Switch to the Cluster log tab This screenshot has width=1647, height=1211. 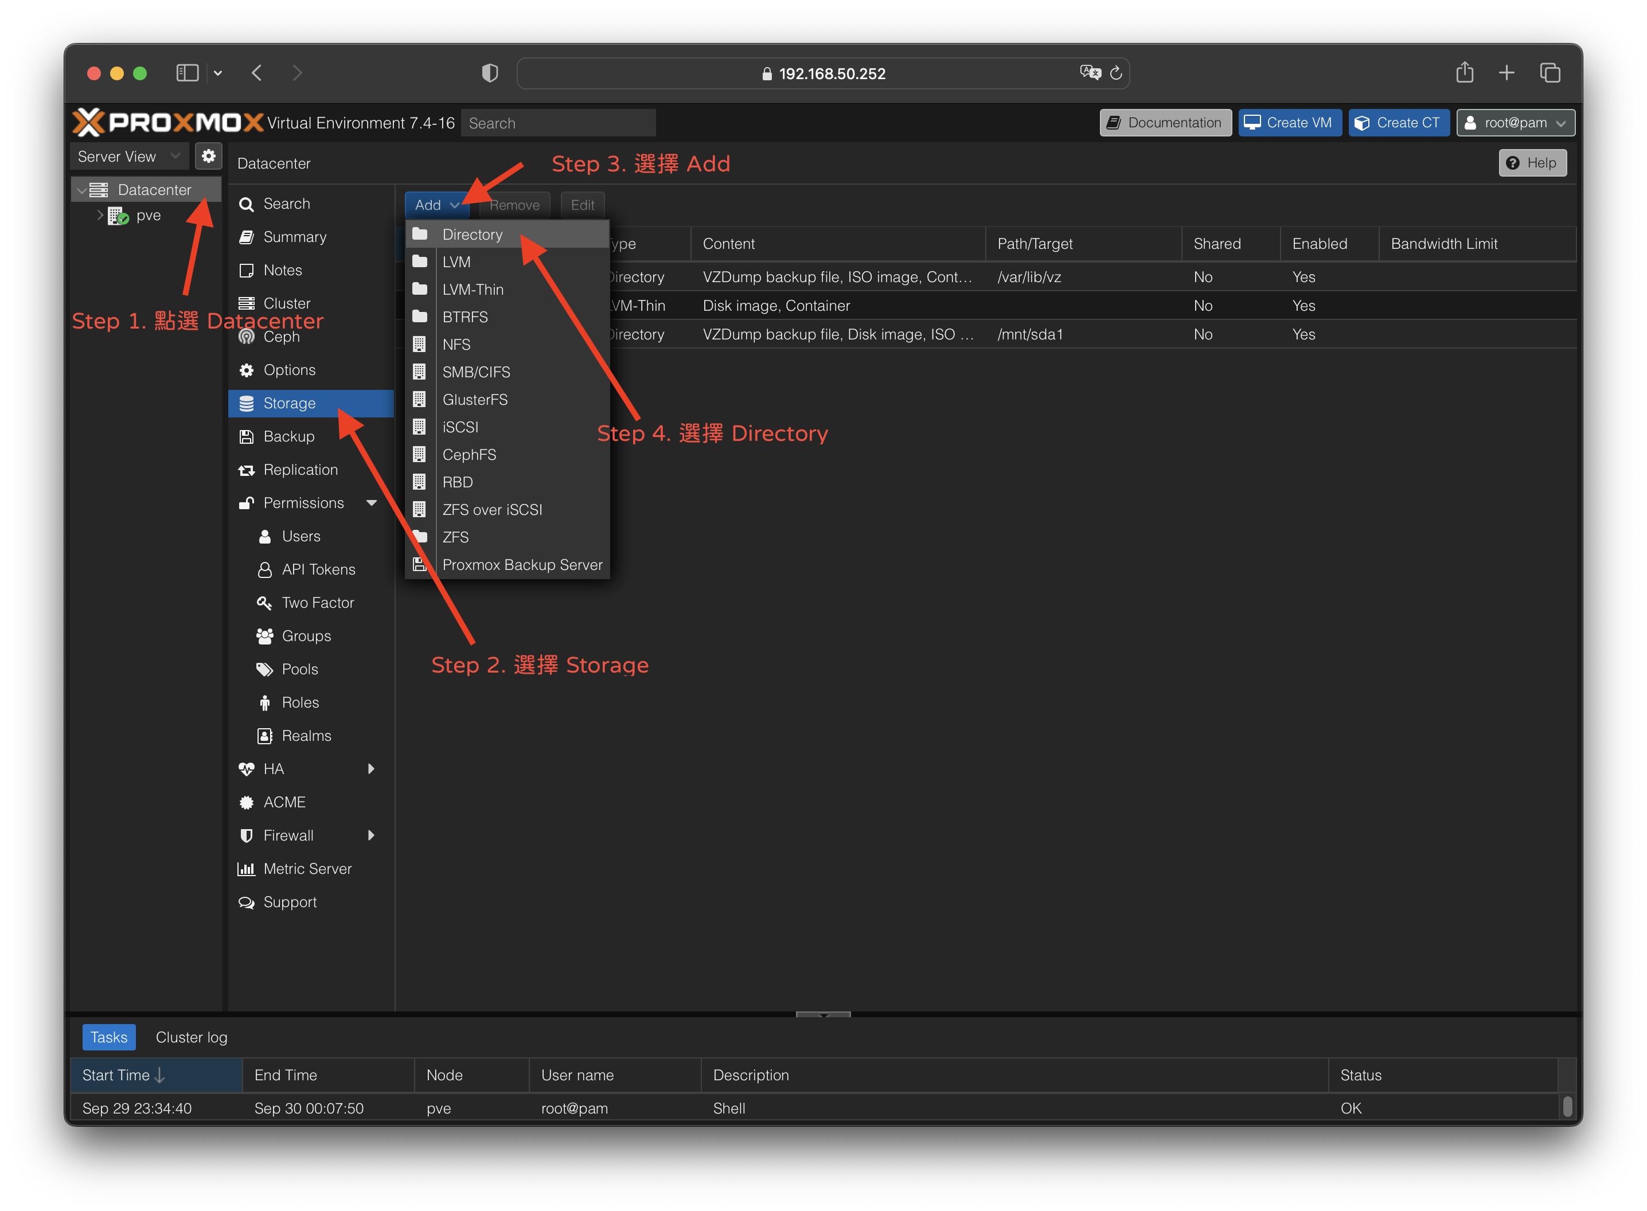click(x=192, y=1037)
